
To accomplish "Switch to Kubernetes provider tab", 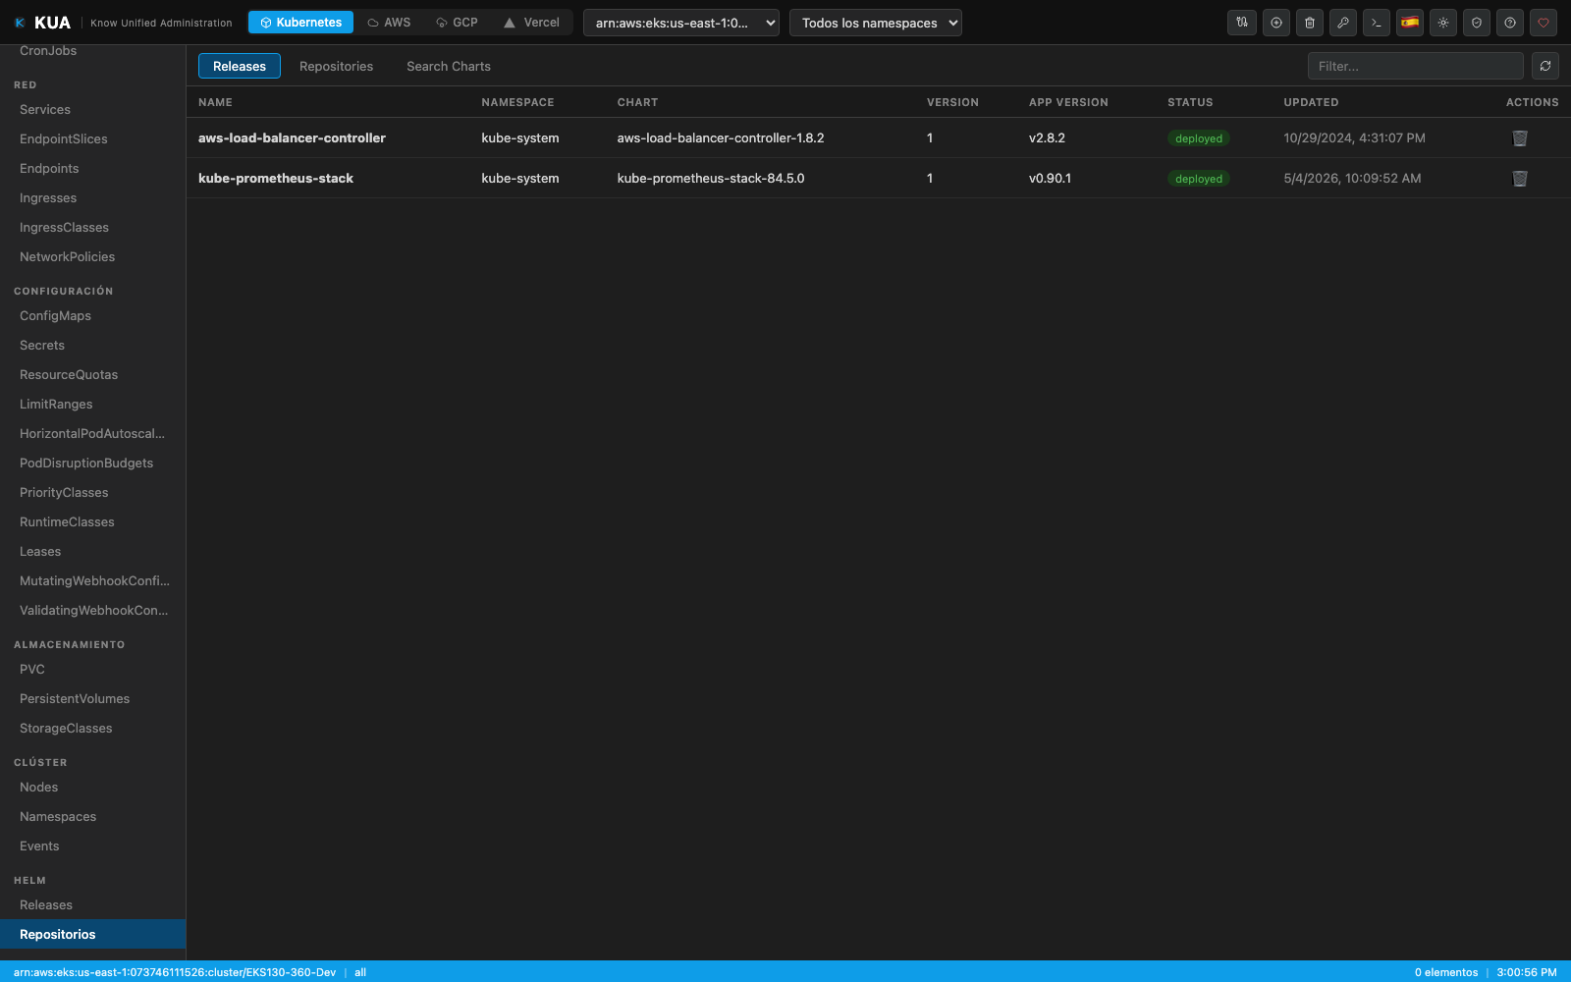I will click(x=300, y=23).
